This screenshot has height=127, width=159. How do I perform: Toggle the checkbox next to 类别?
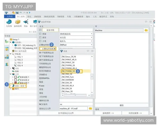pyautogui.click(x=40, y=34)
